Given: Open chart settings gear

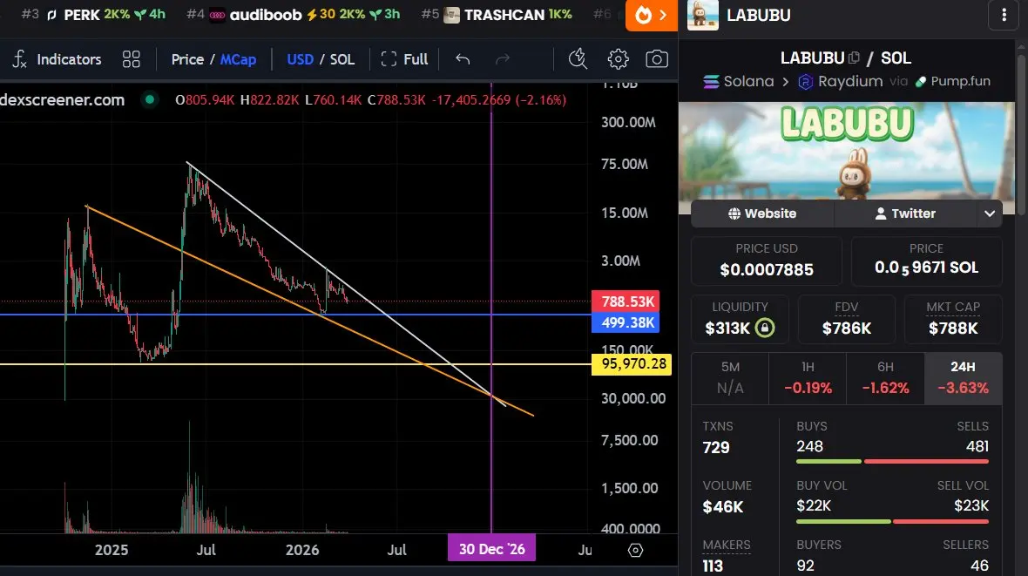Looking at the screenshot, I should [618, 59].
